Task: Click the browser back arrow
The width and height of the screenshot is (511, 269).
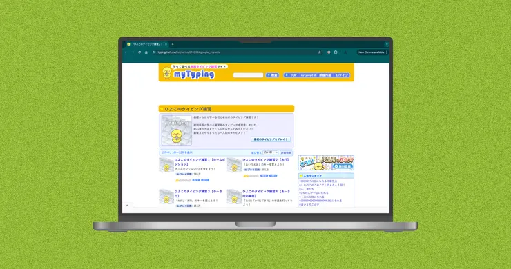Action: 126,52
